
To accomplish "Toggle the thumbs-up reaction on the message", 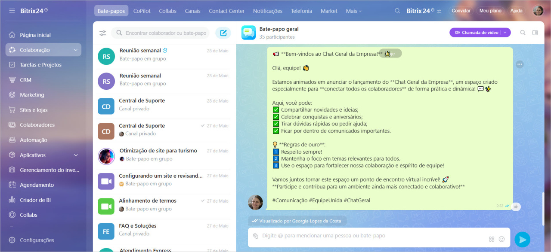I will (516, 206).
